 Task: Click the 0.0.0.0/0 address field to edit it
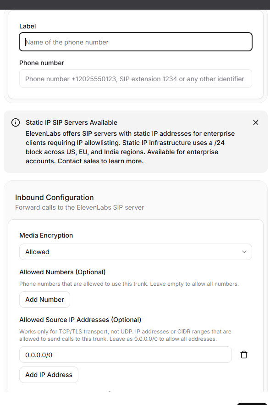click(x=125, y=355)
